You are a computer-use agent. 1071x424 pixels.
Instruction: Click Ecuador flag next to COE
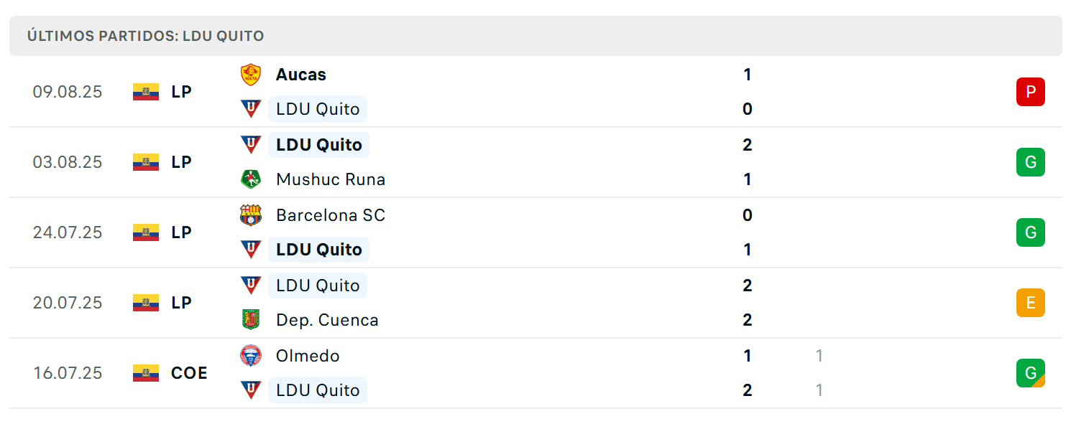[146, 373]
